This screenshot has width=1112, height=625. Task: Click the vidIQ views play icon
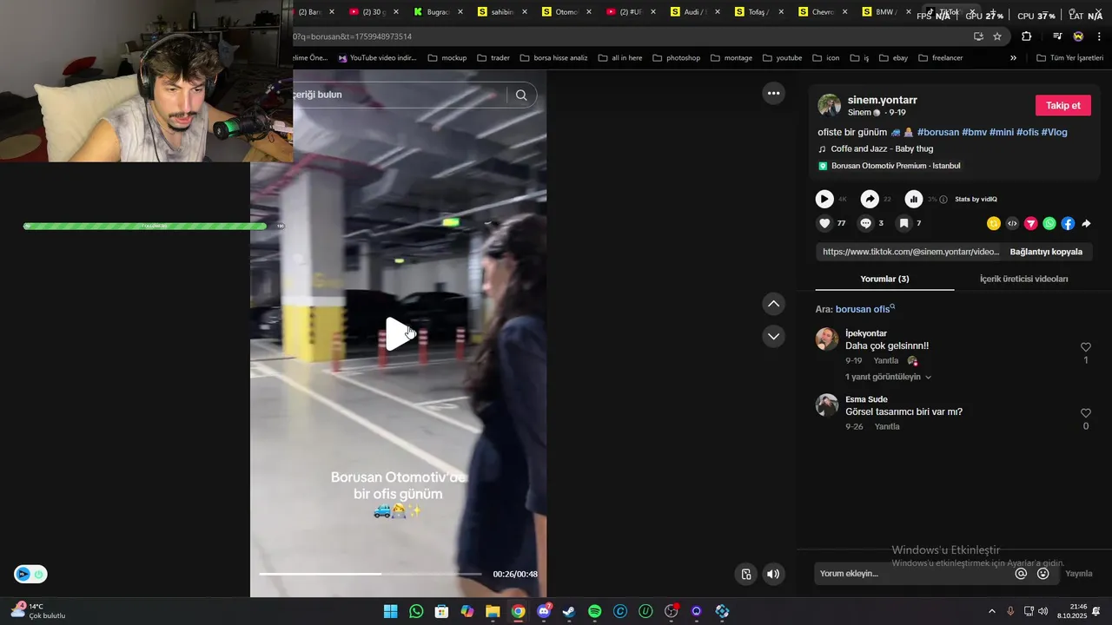(x=824, y=199)
